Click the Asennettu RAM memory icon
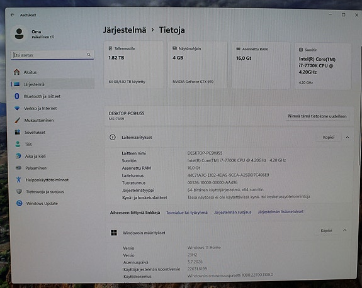Screen dimensions: 362x288 [239, 49]
